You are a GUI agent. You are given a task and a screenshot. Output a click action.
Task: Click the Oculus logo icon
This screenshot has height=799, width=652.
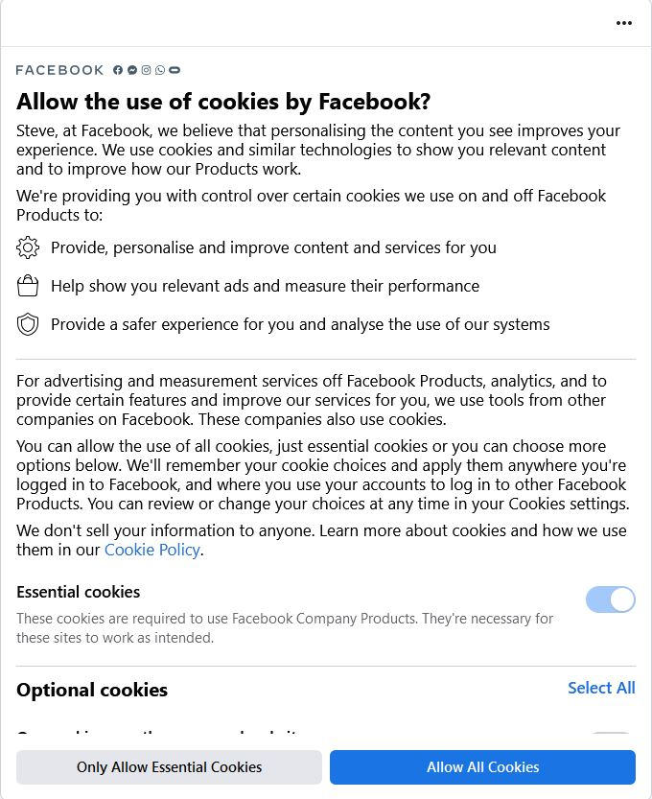tap(175, 70)
